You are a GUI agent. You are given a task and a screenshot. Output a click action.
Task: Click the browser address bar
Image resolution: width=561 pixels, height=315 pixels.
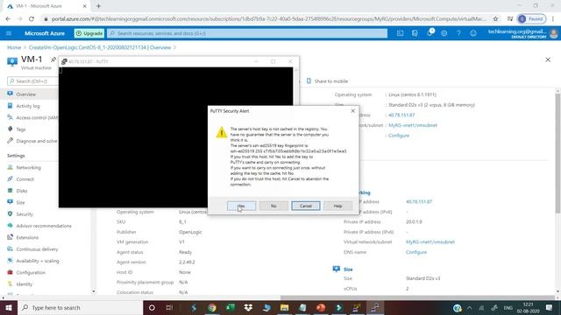268,18
